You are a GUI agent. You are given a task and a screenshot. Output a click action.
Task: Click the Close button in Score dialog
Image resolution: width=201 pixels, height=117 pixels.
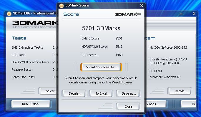click(128, 106)
